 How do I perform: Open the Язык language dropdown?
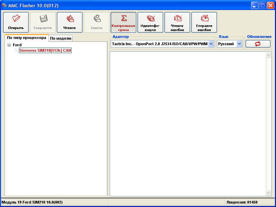(x=239, y=44)
